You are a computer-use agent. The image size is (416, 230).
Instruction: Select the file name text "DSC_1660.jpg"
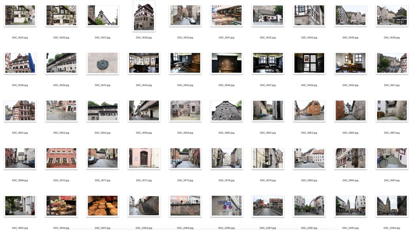coord(227,133)
